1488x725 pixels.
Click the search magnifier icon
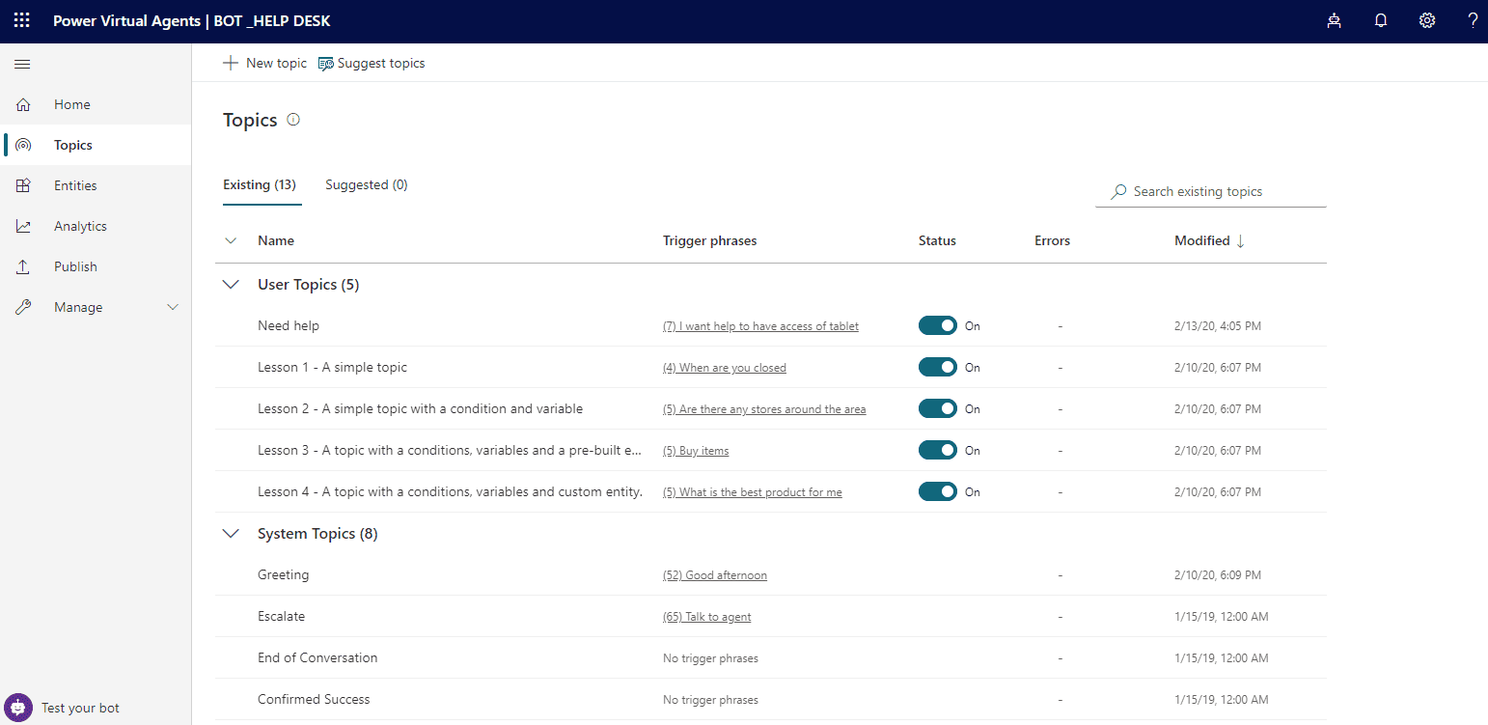(1118, 191)
